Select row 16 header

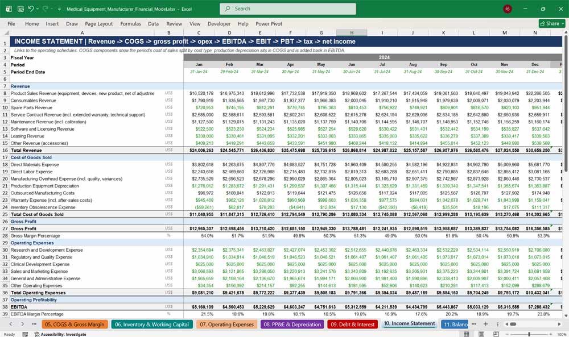[x=5, y=150]
